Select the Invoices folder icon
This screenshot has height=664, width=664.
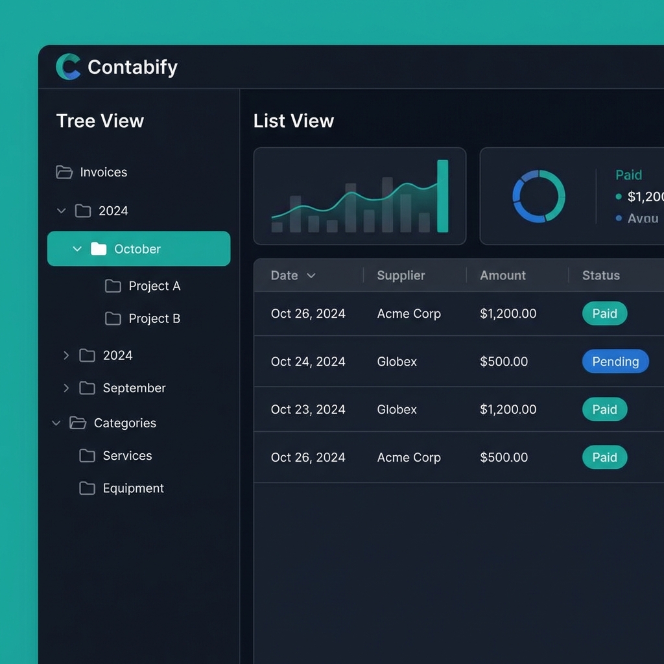click(63, 172)
